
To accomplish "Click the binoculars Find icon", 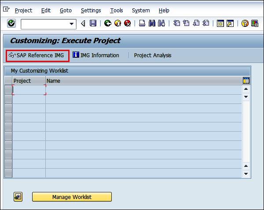I will point(152,23).
